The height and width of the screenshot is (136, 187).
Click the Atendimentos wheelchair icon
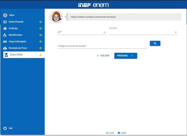5,35
